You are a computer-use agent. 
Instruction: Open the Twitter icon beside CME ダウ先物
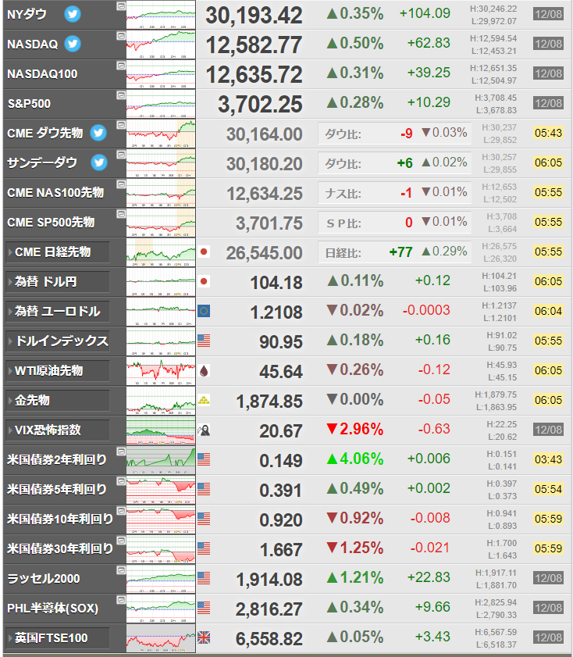pyautogui.click(x=98, y=133)
